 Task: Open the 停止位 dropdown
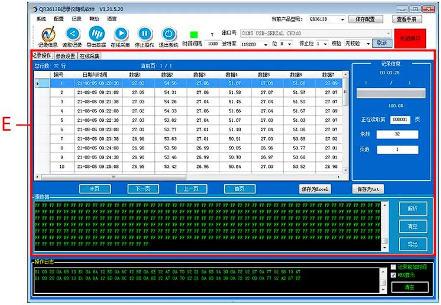coord(325,44)
